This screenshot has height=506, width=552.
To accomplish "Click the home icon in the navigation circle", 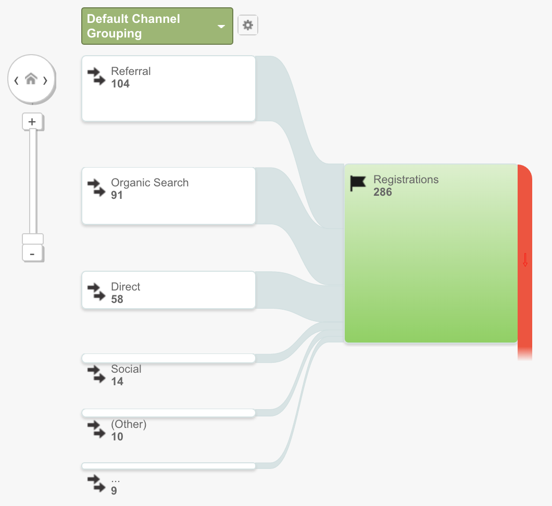I will pyautogui.click(x=31, y=79).
